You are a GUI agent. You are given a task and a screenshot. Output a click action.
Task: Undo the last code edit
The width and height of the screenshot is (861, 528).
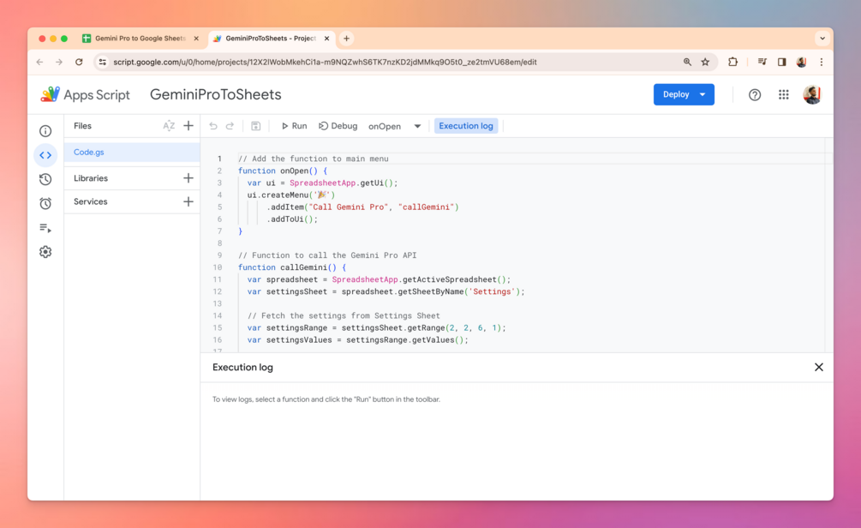point(212,125)
